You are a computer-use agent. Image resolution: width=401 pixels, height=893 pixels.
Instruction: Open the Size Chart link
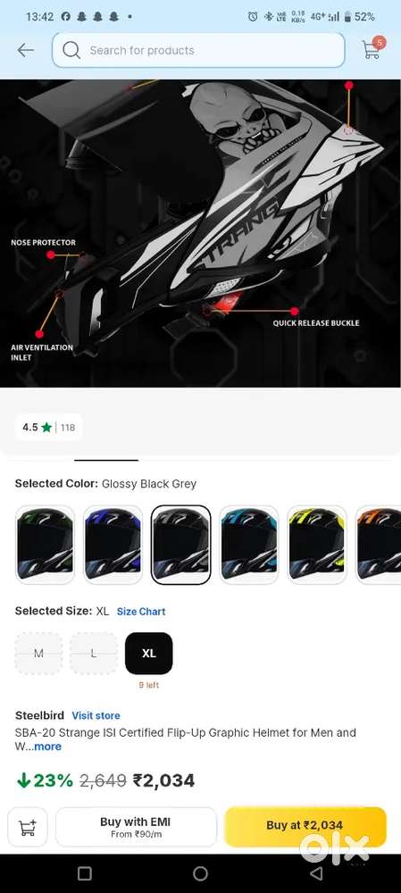[141, 612]
